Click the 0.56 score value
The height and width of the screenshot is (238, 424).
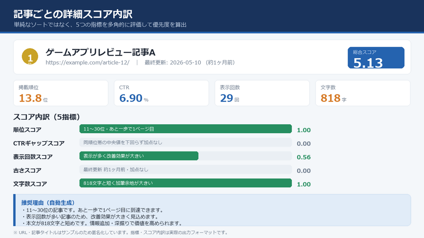pos(304,157)
